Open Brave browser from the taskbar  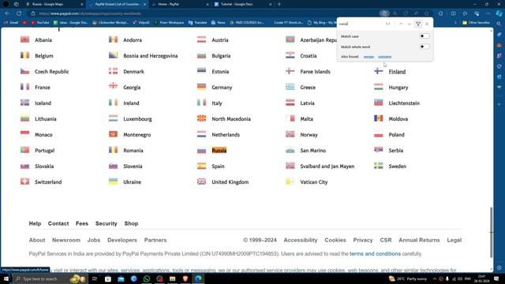(185, 278)
